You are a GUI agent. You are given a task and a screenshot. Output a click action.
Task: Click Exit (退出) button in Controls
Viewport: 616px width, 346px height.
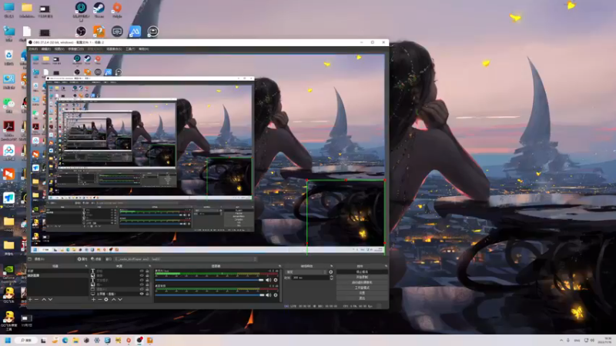tap(362, 298)
